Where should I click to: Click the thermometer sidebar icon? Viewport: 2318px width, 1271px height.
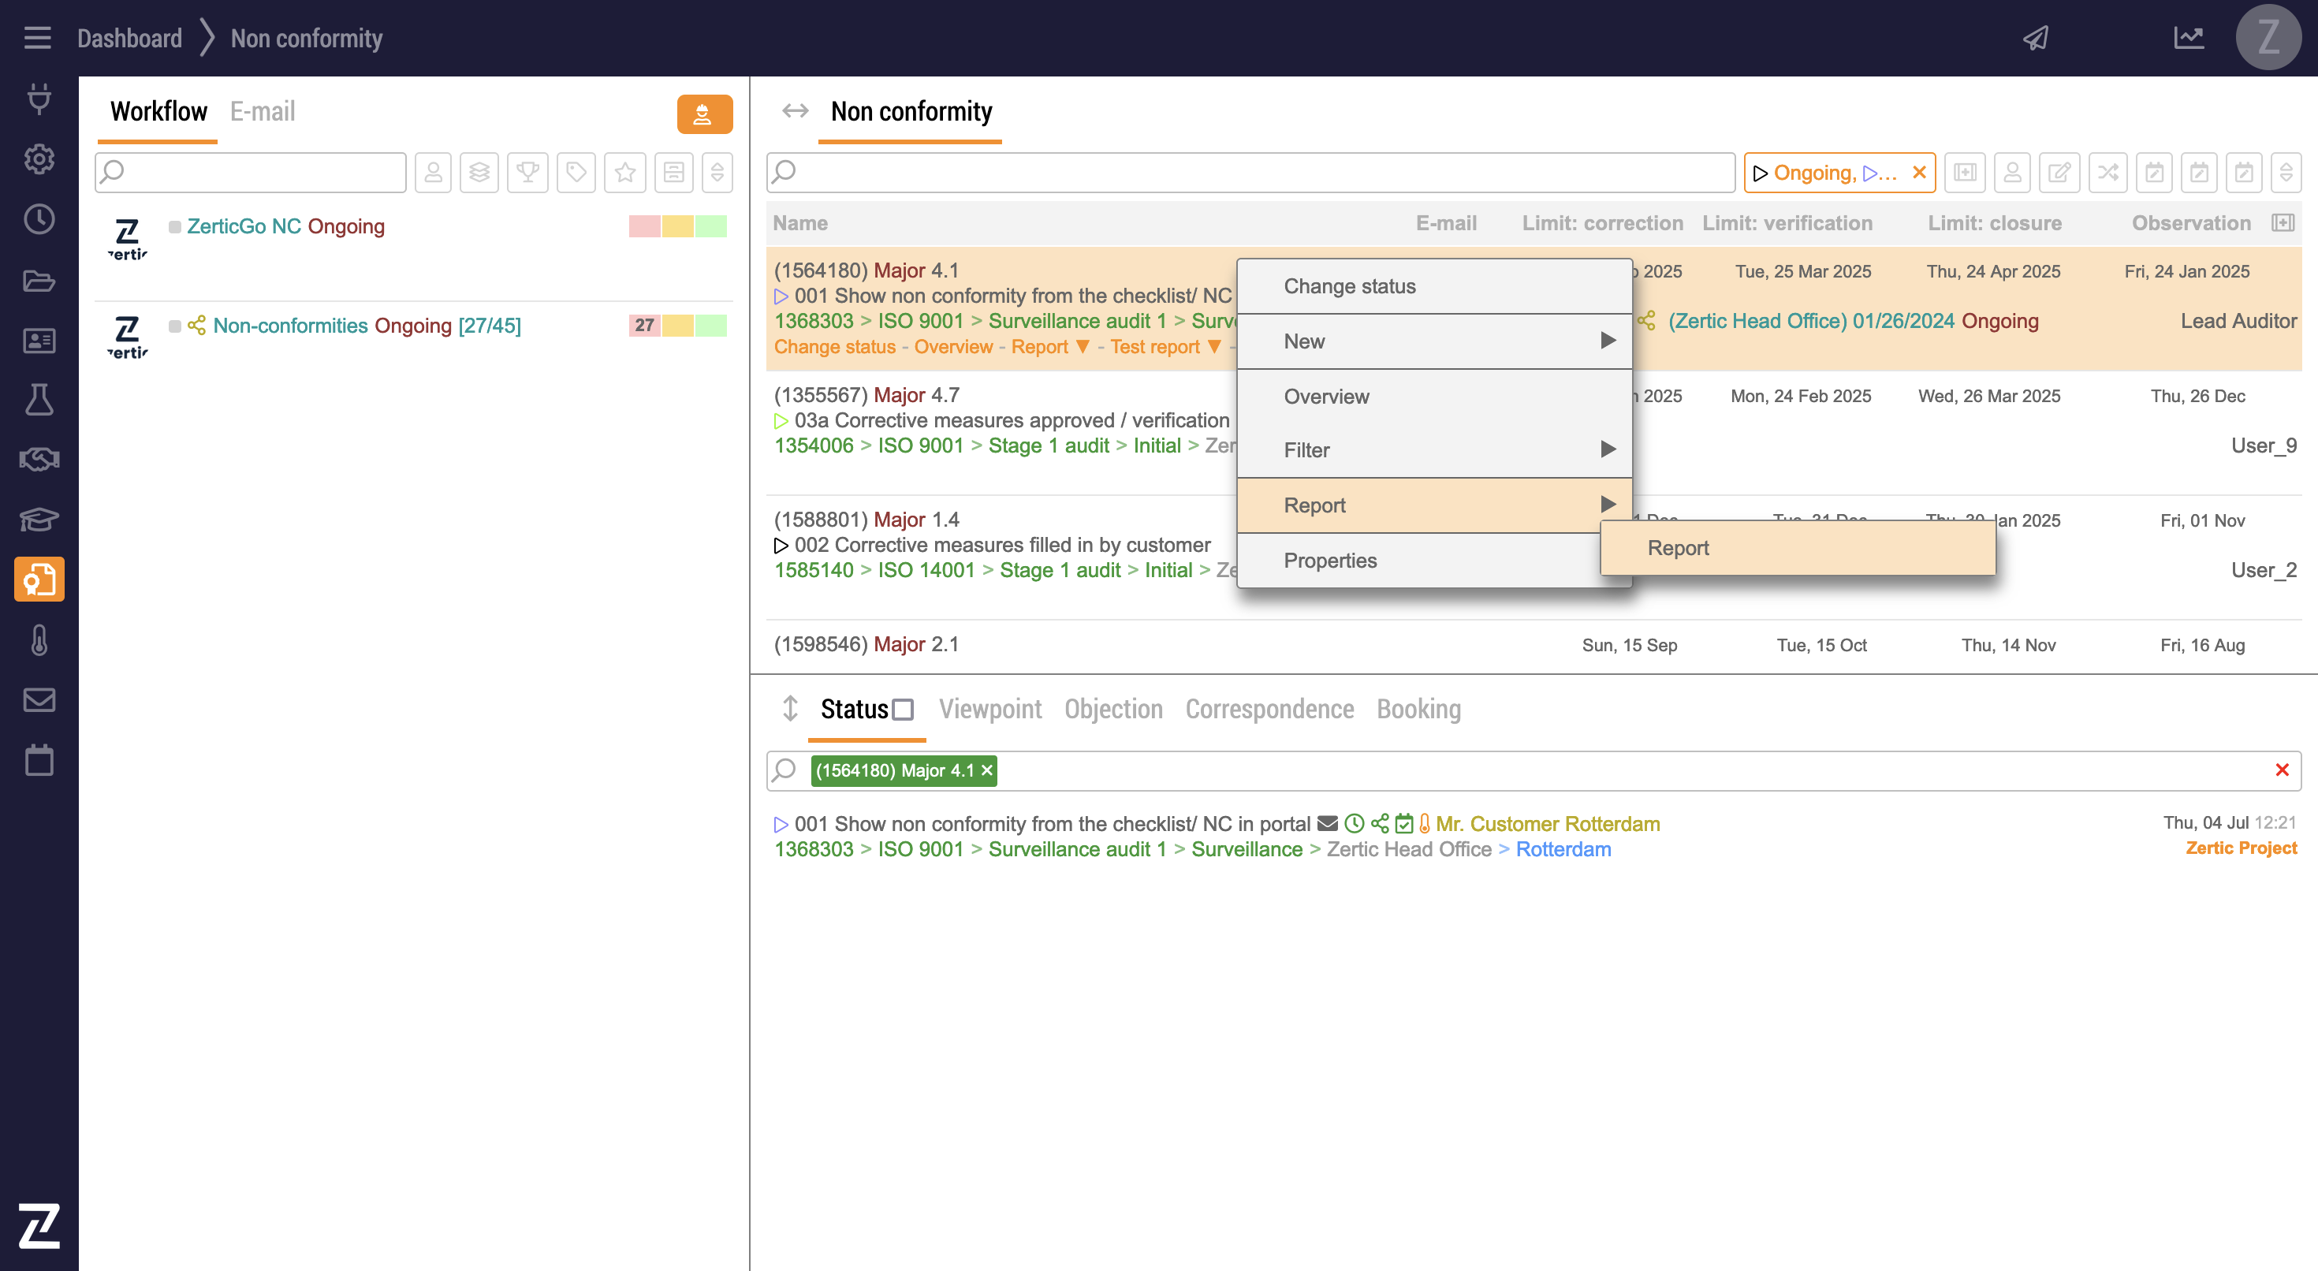click(x=39, y=640)
